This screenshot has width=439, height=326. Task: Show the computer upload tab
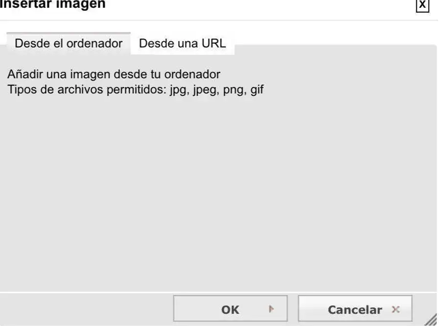[x=69, y=43]
